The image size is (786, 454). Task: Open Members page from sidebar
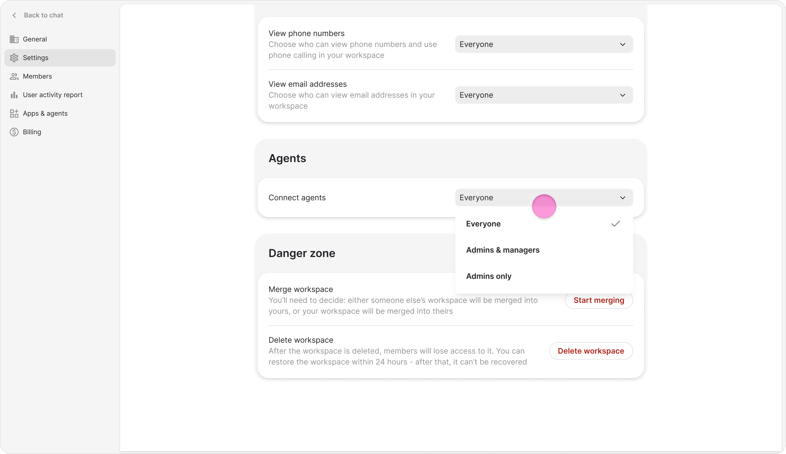coord(60,76)
